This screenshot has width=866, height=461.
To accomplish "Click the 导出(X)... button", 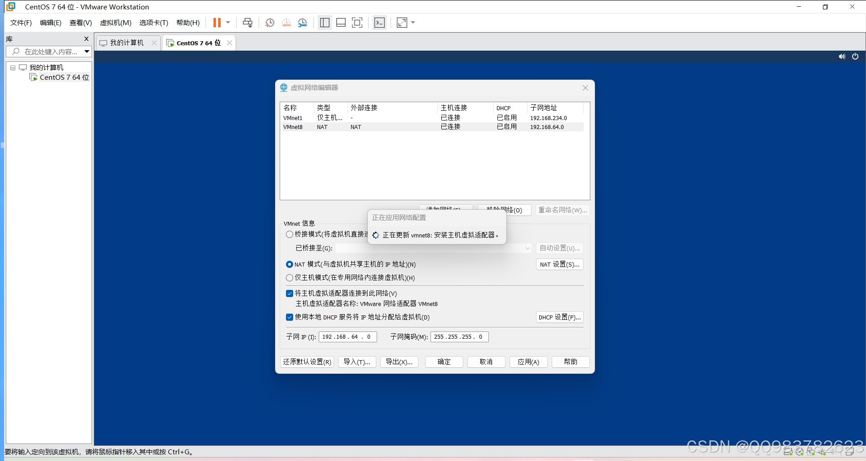I will point(399,362).
